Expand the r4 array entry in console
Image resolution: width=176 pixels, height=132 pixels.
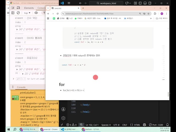(x=23, y=74)
